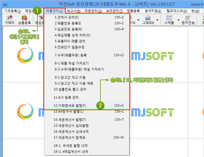204x157 pixels.
Task: Select 16.세금계산서 상세내역 entry
Action: [x=87, y=132]
